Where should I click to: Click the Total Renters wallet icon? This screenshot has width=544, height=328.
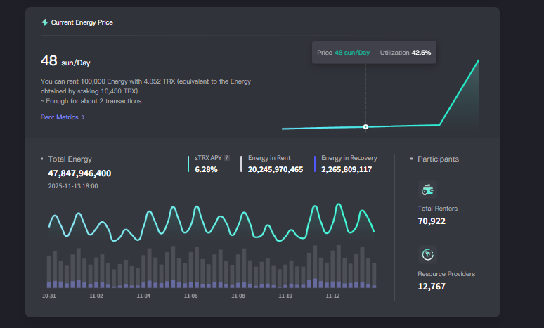pos(427,188)
